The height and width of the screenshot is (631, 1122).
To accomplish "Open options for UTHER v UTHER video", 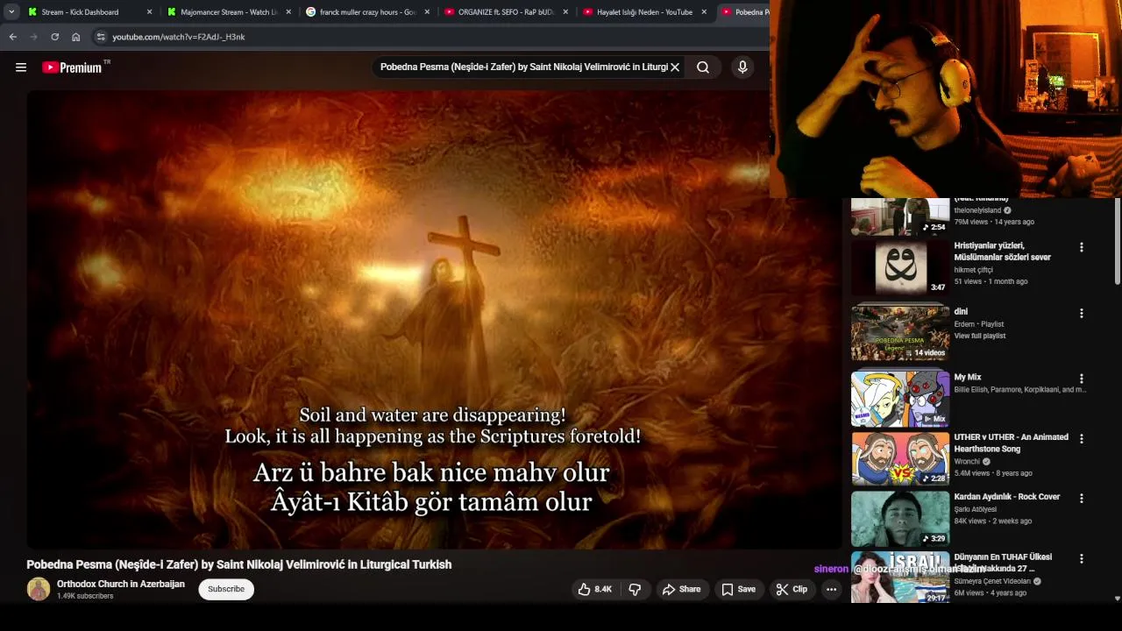I will [x=1081, y=438].
